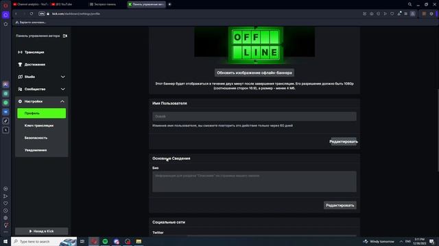The width and height of the screenshot is (439, 246).
Task: Click the sidebar send arrow icon
Action: pos(5,196)
